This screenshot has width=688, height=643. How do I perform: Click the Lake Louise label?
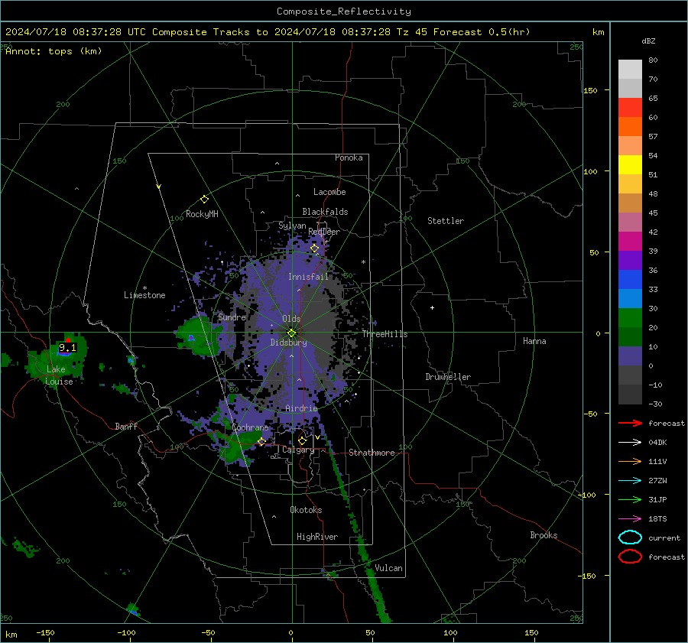(59, 375)
